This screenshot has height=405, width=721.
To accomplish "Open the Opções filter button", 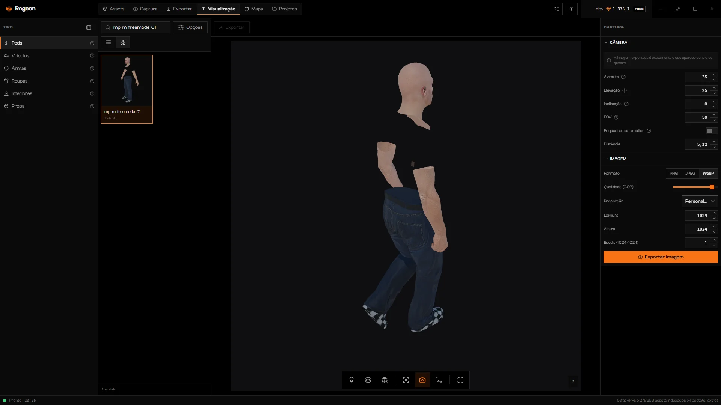I will click(x=190, y=27).
